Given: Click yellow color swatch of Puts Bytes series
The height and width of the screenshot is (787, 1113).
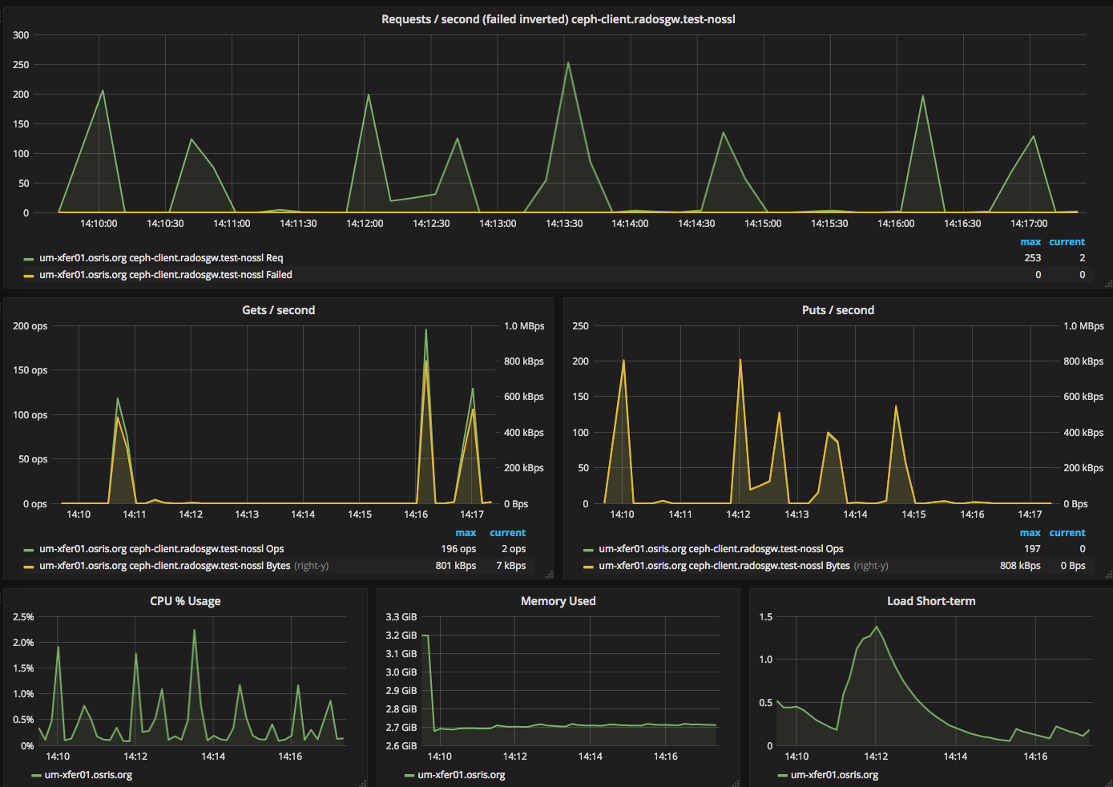Looking at the screenshot, I should click(588, 567).
